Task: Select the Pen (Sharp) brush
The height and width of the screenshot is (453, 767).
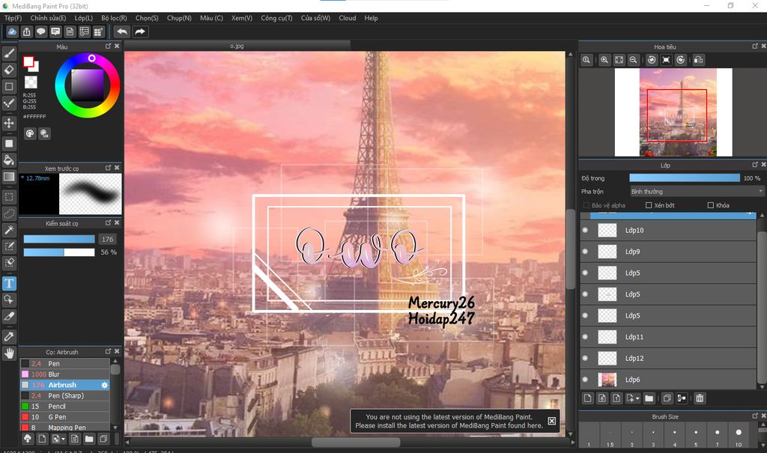Action: [64, 395]
